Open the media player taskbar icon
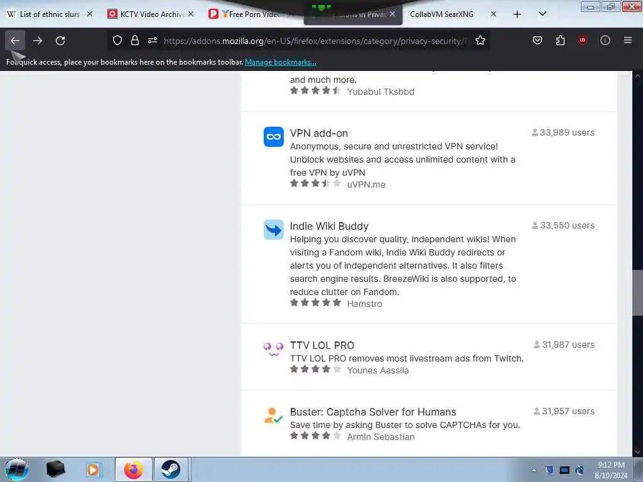The height and width of the screenshot is (482, 643). (x=93, y=469)
